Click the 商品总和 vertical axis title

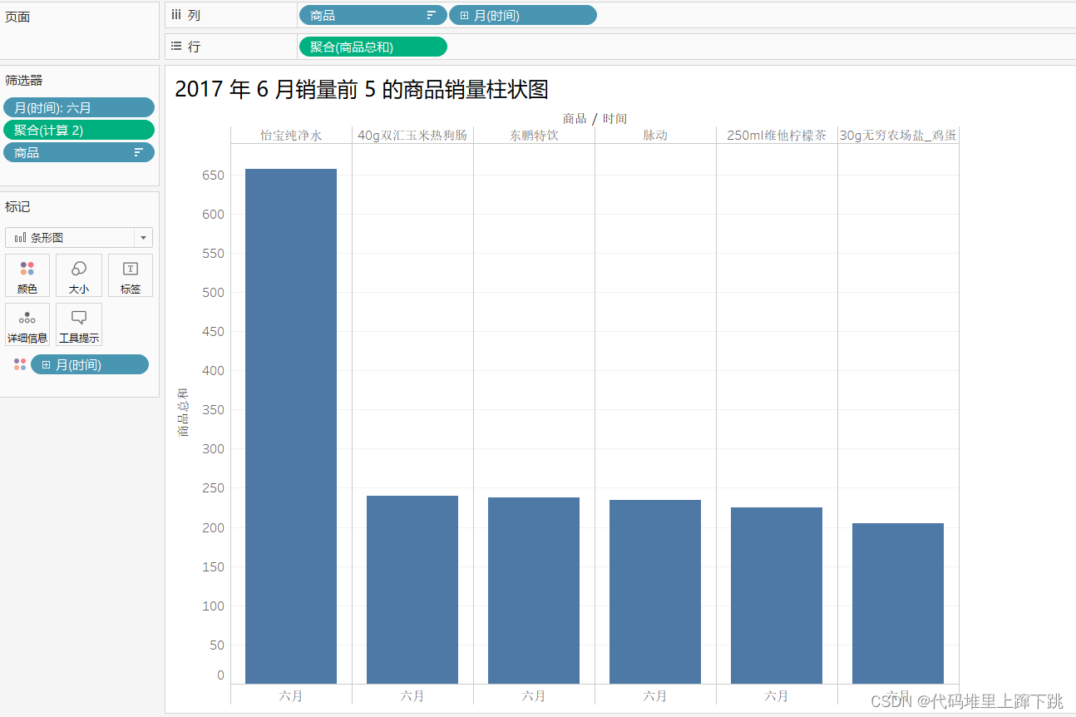183,412
